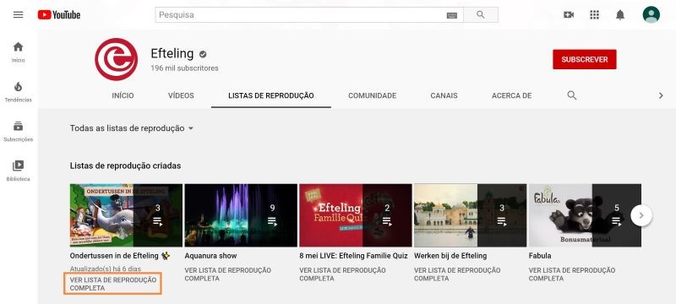Switch to the COMUNIDADE tab

(372, 95)
